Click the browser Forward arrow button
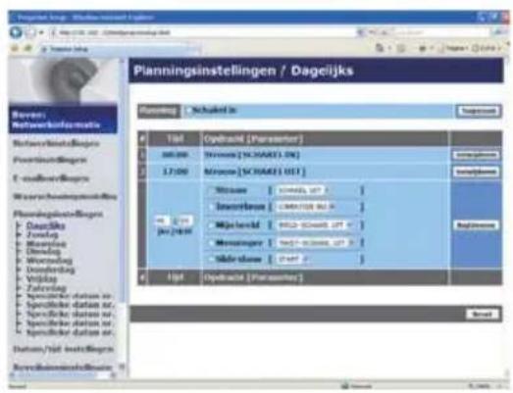 pos(30,32)
